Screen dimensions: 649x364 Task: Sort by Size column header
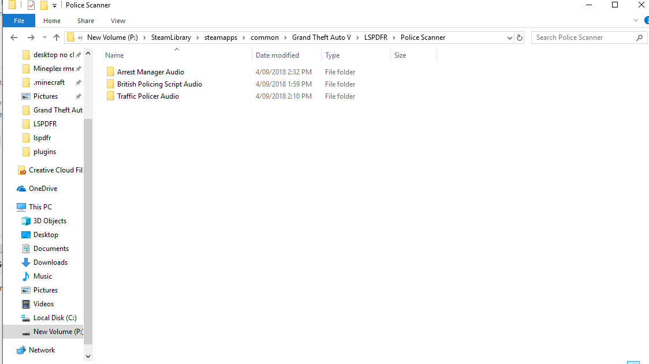click(x=400, y=55)
